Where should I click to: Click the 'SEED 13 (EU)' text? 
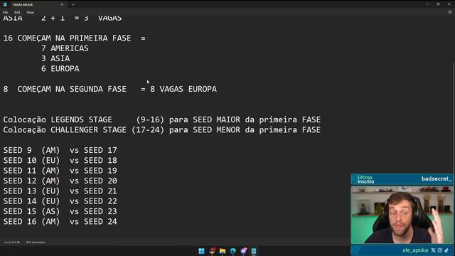pyautogui.click(x=31, y=191)
